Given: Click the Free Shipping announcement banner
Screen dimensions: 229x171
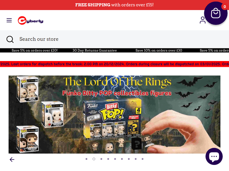Looking at the screenshot, I should point(114,5).
